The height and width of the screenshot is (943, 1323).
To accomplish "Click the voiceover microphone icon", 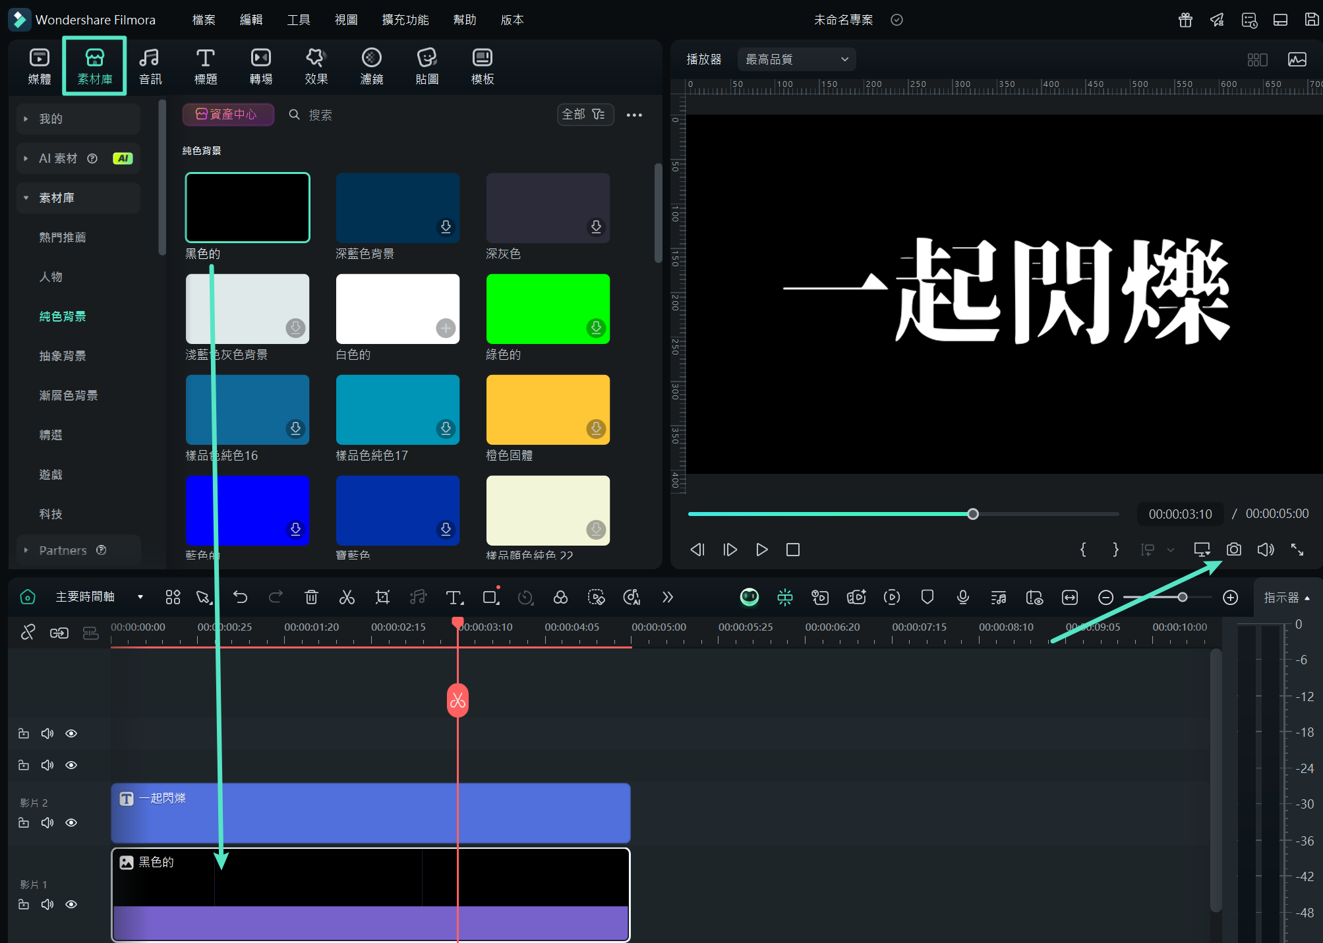I will [962, 597].
